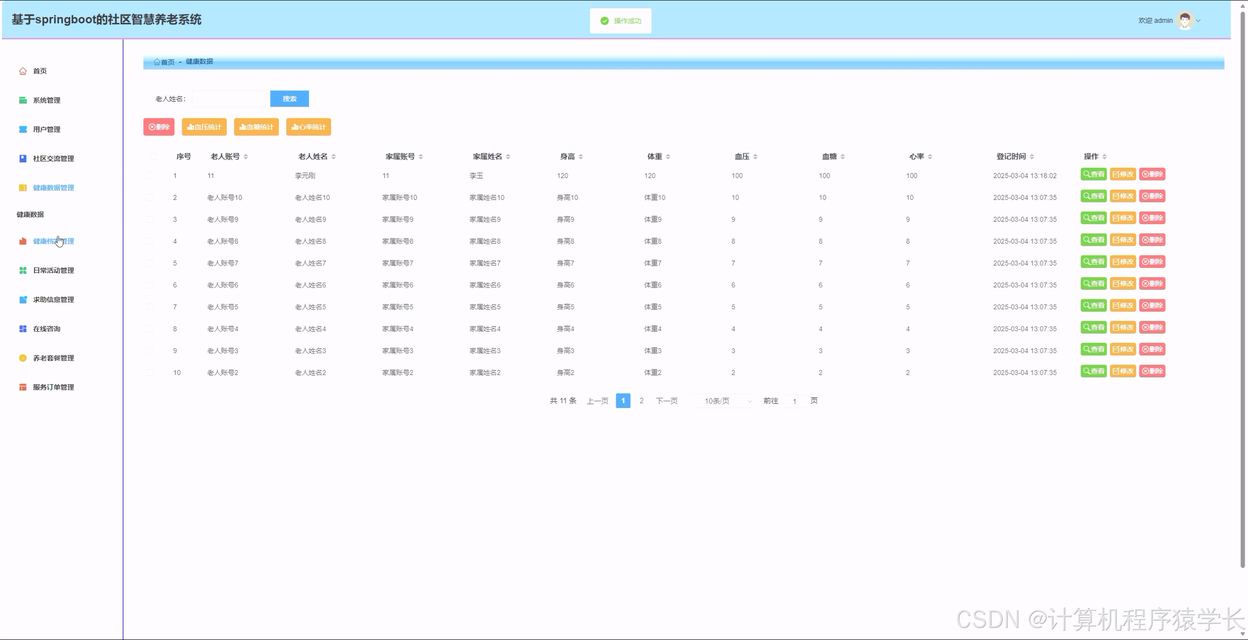The height and width of the screenshot is (640, 1248).
Task: Expand the admin user dropdown arrow
Action: (1198, 20)
